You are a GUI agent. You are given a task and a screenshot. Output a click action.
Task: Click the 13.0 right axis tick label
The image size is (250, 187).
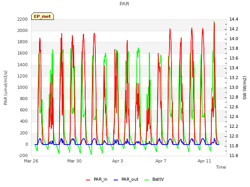click(234, 87)
